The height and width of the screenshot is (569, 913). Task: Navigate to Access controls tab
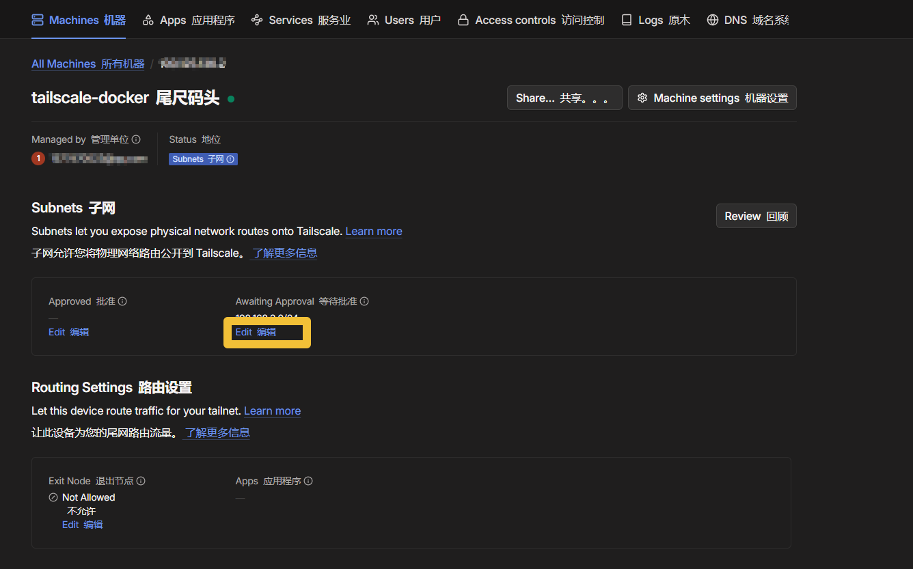[531, 20]
